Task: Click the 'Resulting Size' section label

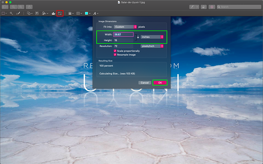Action: 105,61
